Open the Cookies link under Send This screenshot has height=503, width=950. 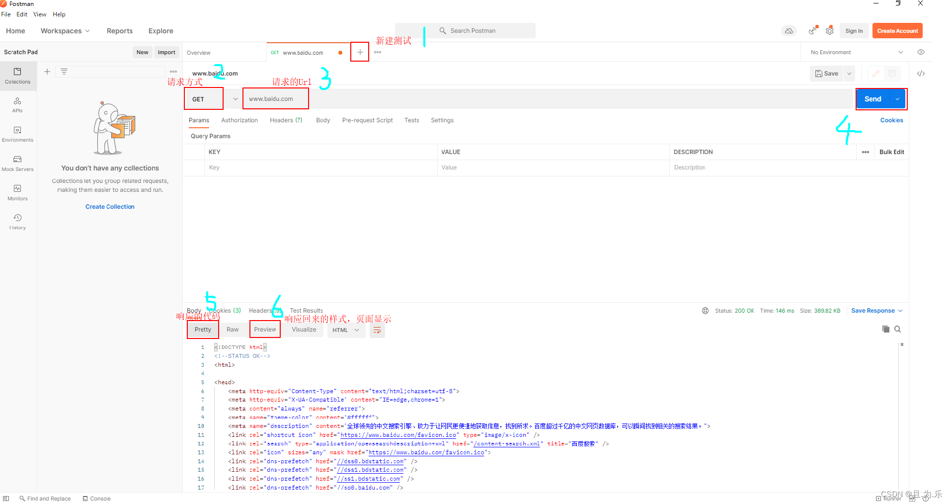pyautogui.click(x=891, y=120)
